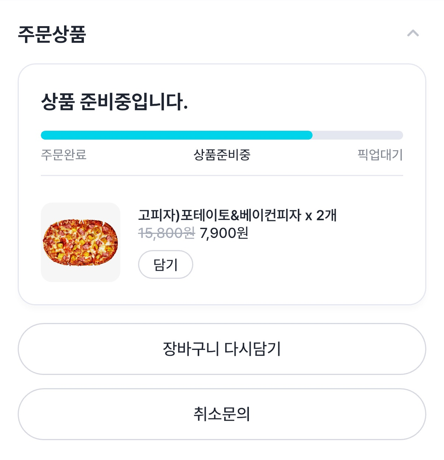The image size is (444, 460).
Task: Click the x 2개 quantity text
Action: click(321, 215)
